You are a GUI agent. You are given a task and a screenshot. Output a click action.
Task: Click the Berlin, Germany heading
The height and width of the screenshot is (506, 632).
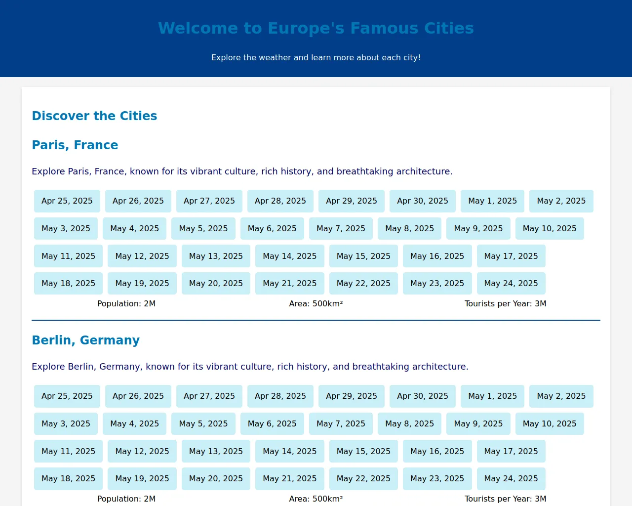86,340
